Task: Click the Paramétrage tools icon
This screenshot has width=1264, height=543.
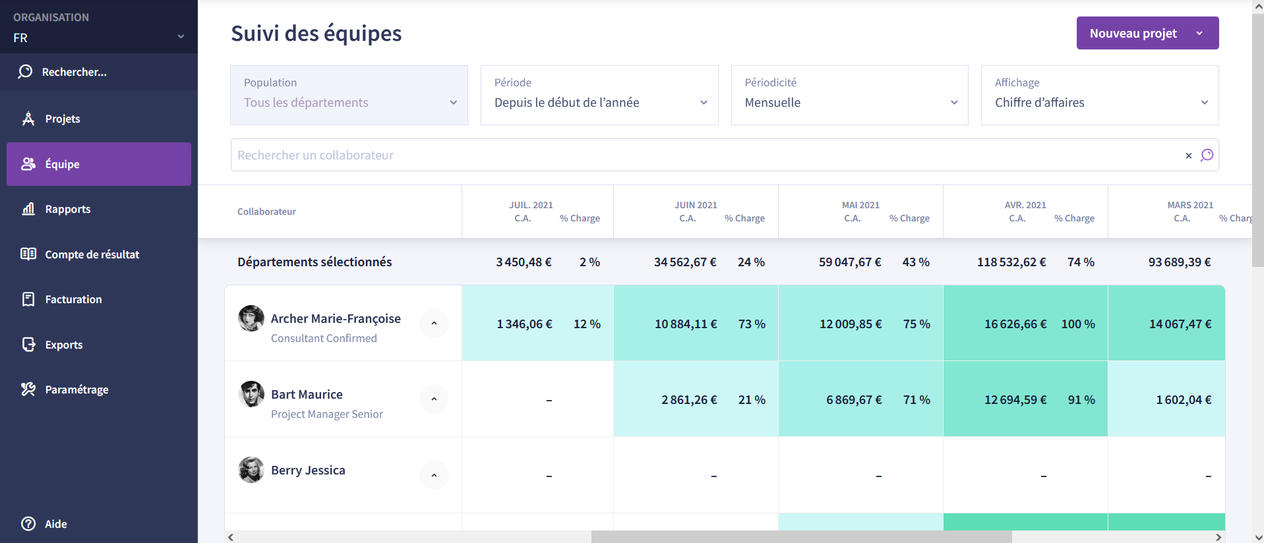Action: [x=28, y=389]
